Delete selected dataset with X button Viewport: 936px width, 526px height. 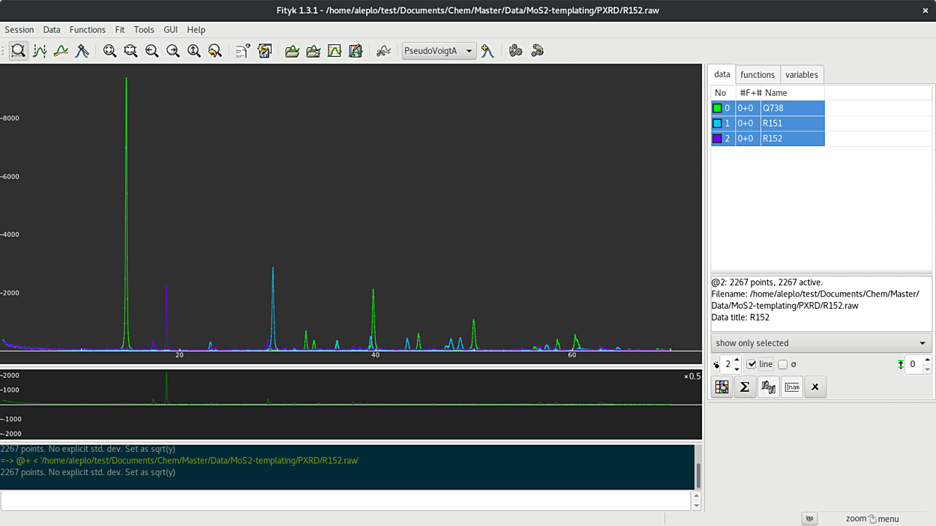click(x=815, y=387)
